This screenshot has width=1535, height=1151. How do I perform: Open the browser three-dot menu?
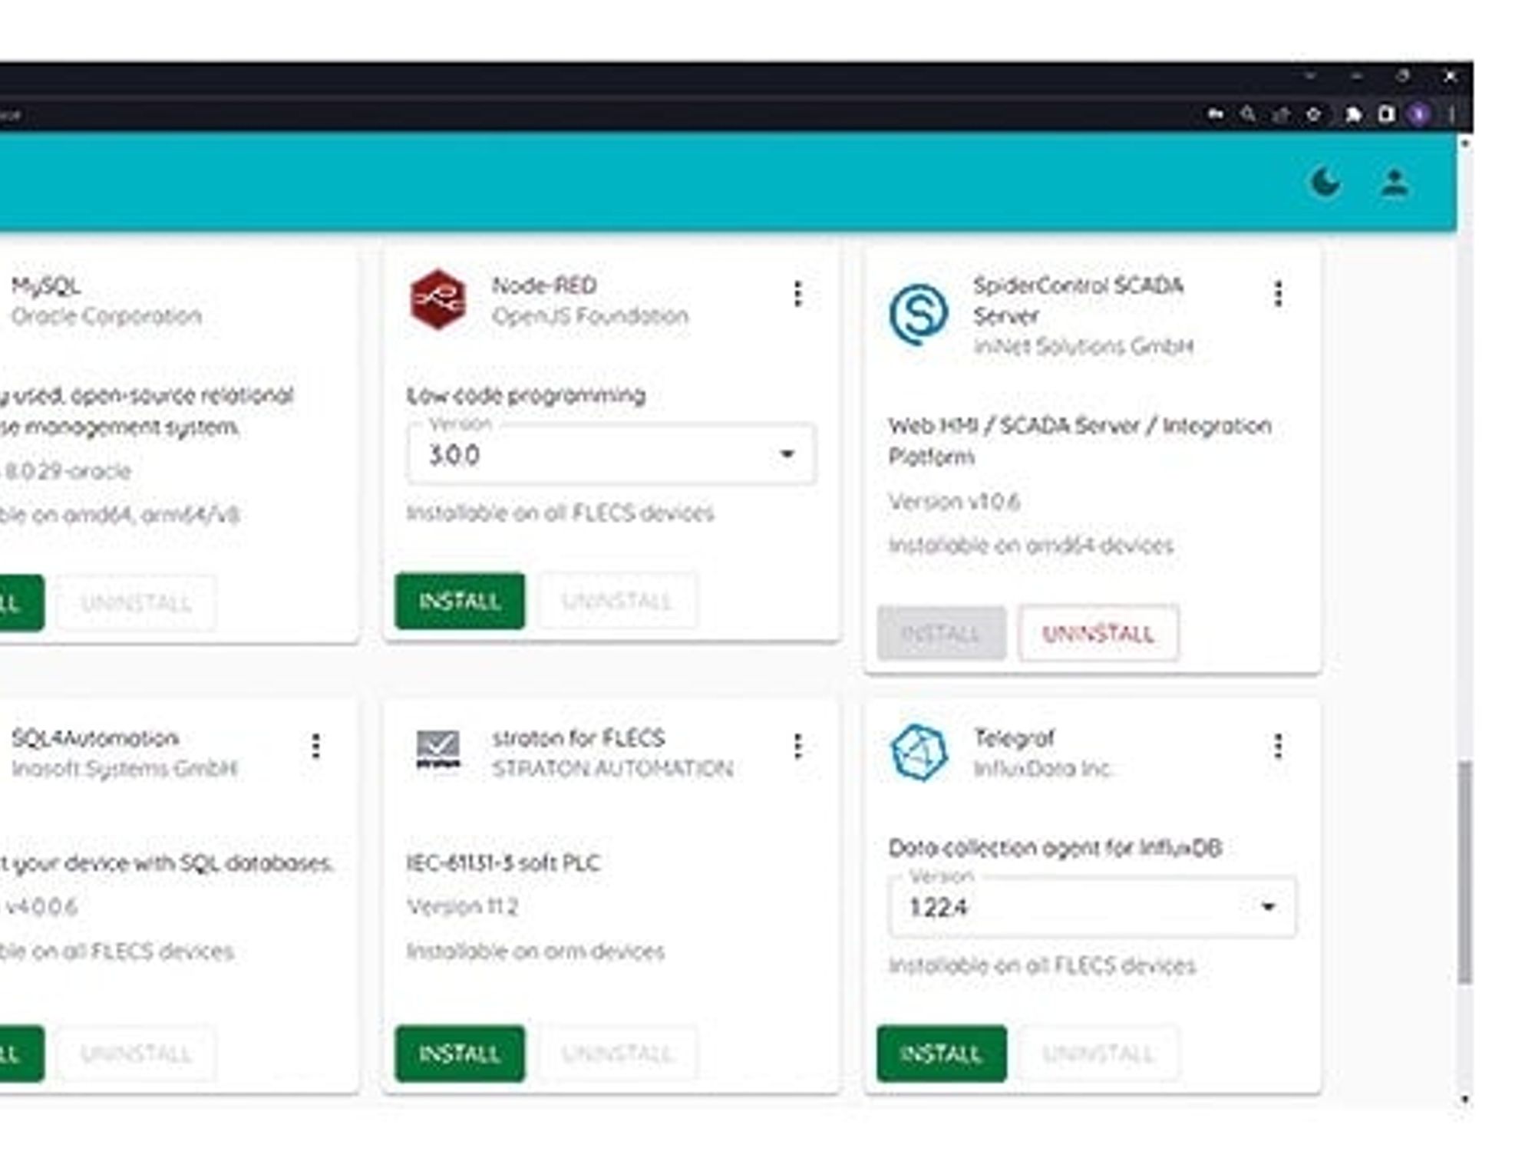pos(1451,114)
